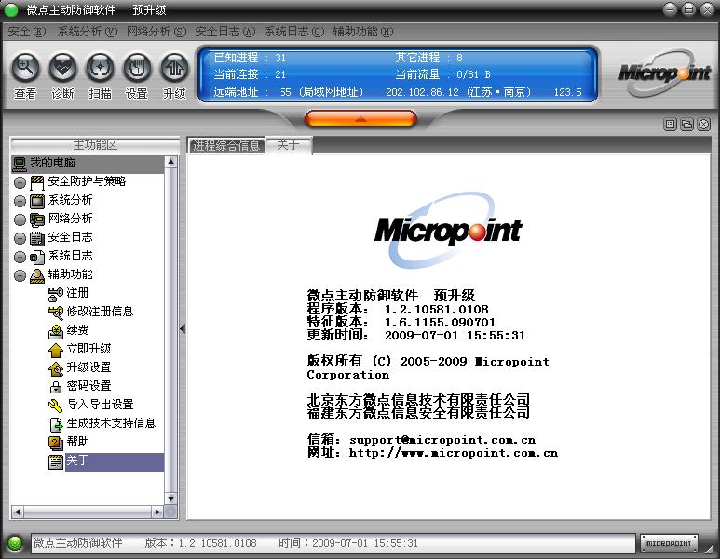720x559 pixels.
Task: Click the 注册 key icon
Action: tap(56, 294)
